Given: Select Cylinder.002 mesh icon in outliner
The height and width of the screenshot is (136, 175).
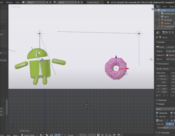Looking at the screenshot, I should tap(162, 26).
